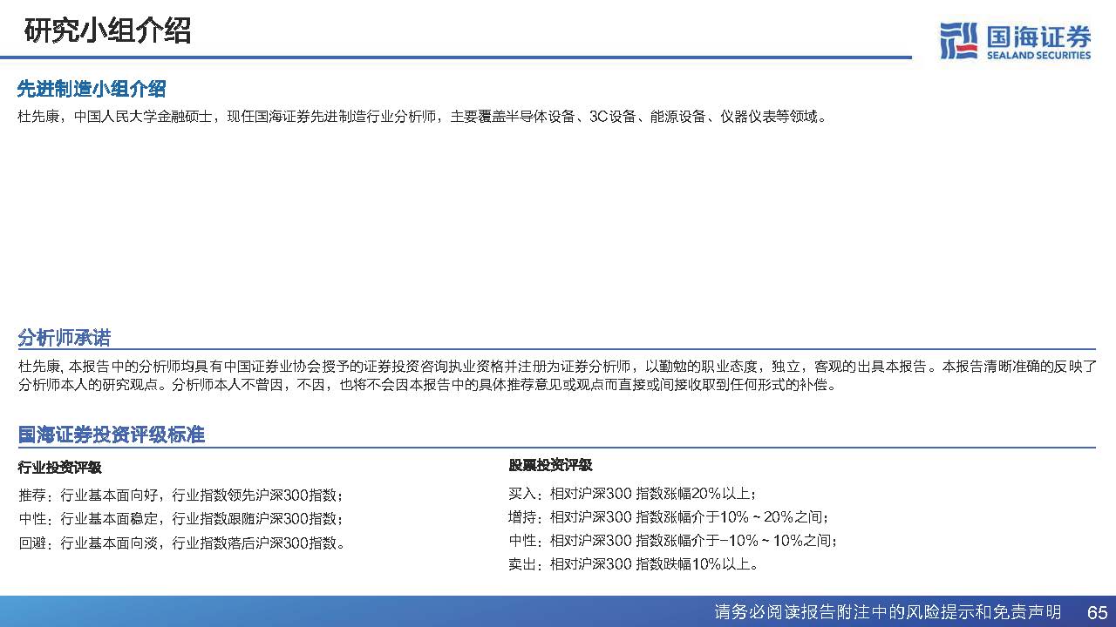Click the 回避 industry rating line
The width and height of the screenshot is (1116, 627).
click(181, 543)
